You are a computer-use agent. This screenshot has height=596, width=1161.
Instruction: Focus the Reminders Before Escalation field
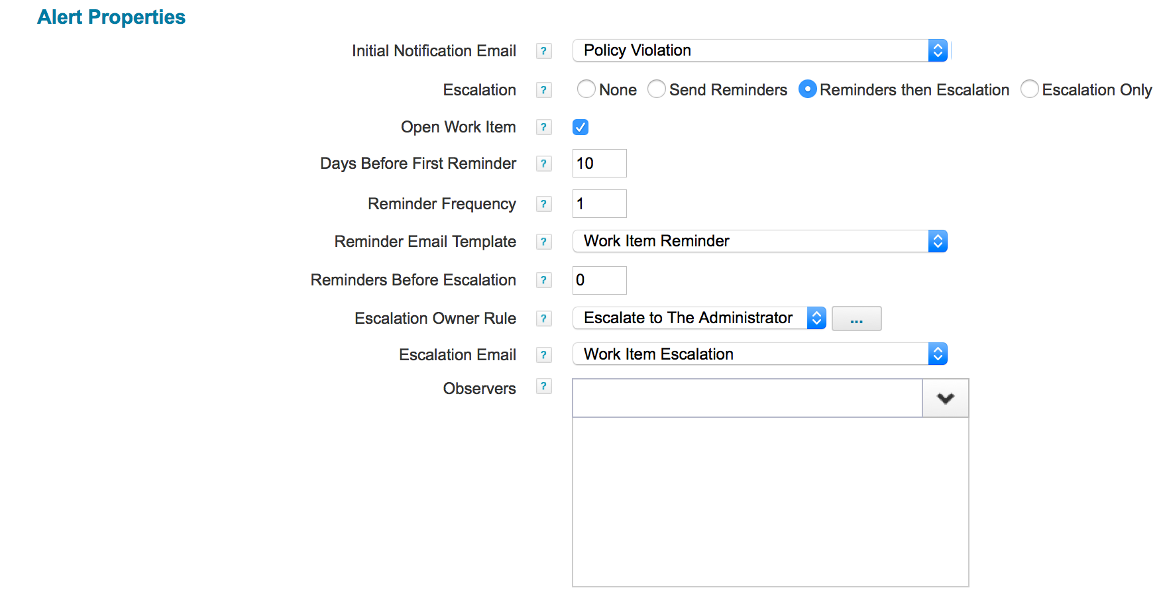pyautogui.click(x=600, y=280)
